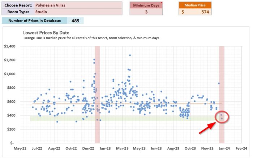Click the Minimum Days value 3
The height and width of the screenshot is (159, 253).
pyautogui.click(x=146, y=12)
